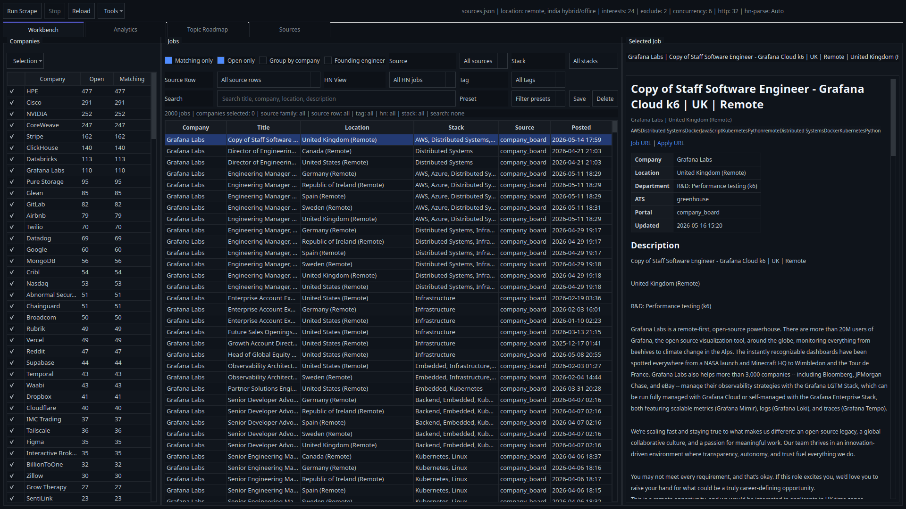Viewport: 906px width, 509px height.
Task: Sort jobs by Title column header
Action: [x=263, y=128]
